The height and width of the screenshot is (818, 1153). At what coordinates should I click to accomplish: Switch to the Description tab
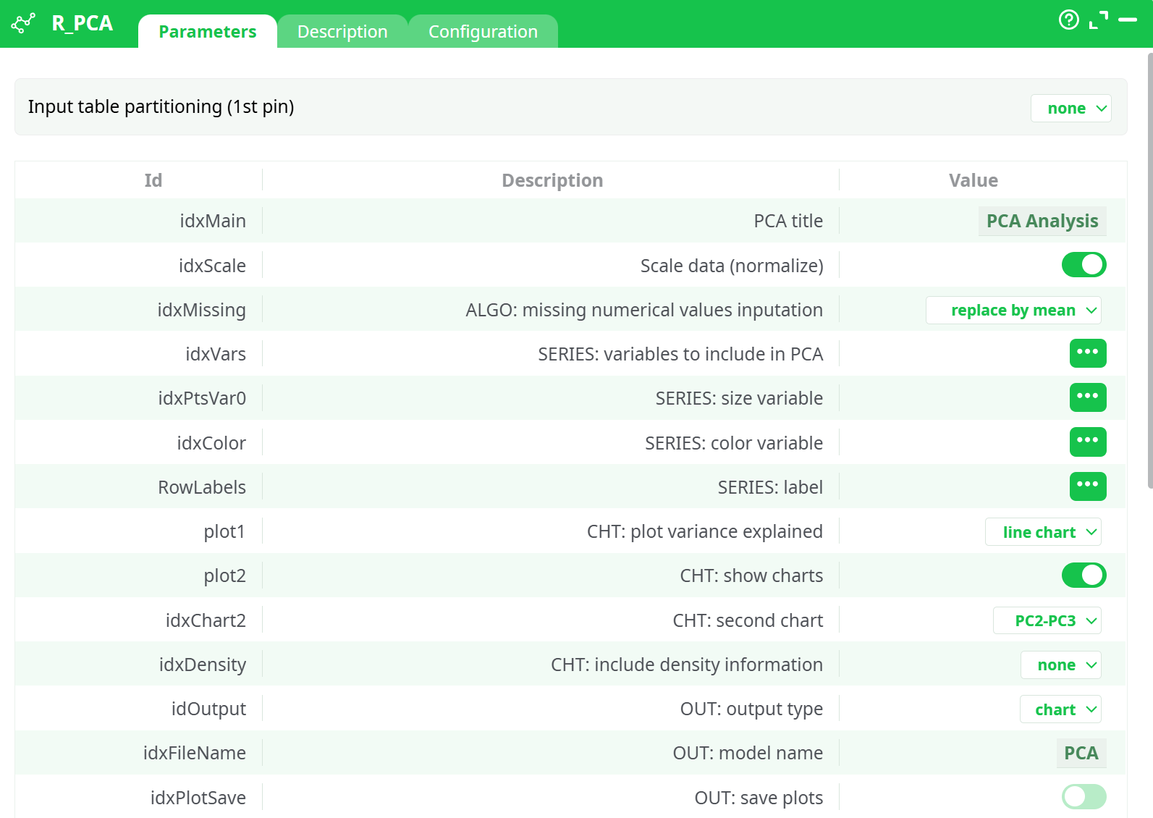pyautogui.click(x=342, y=32)
